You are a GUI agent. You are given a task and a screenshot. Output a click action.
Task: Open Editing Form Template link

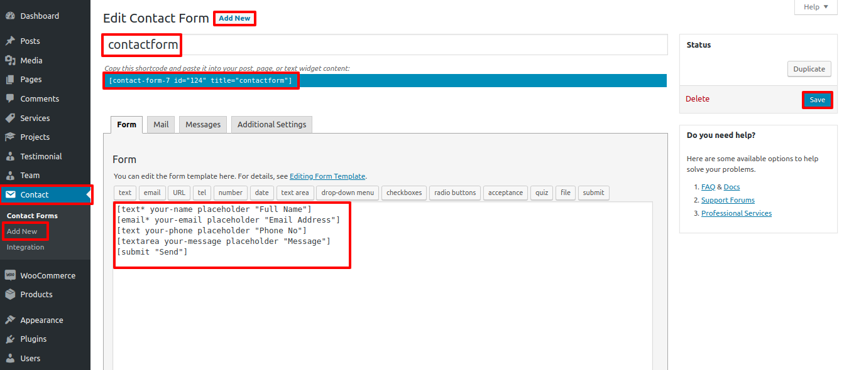coord(327,177)
